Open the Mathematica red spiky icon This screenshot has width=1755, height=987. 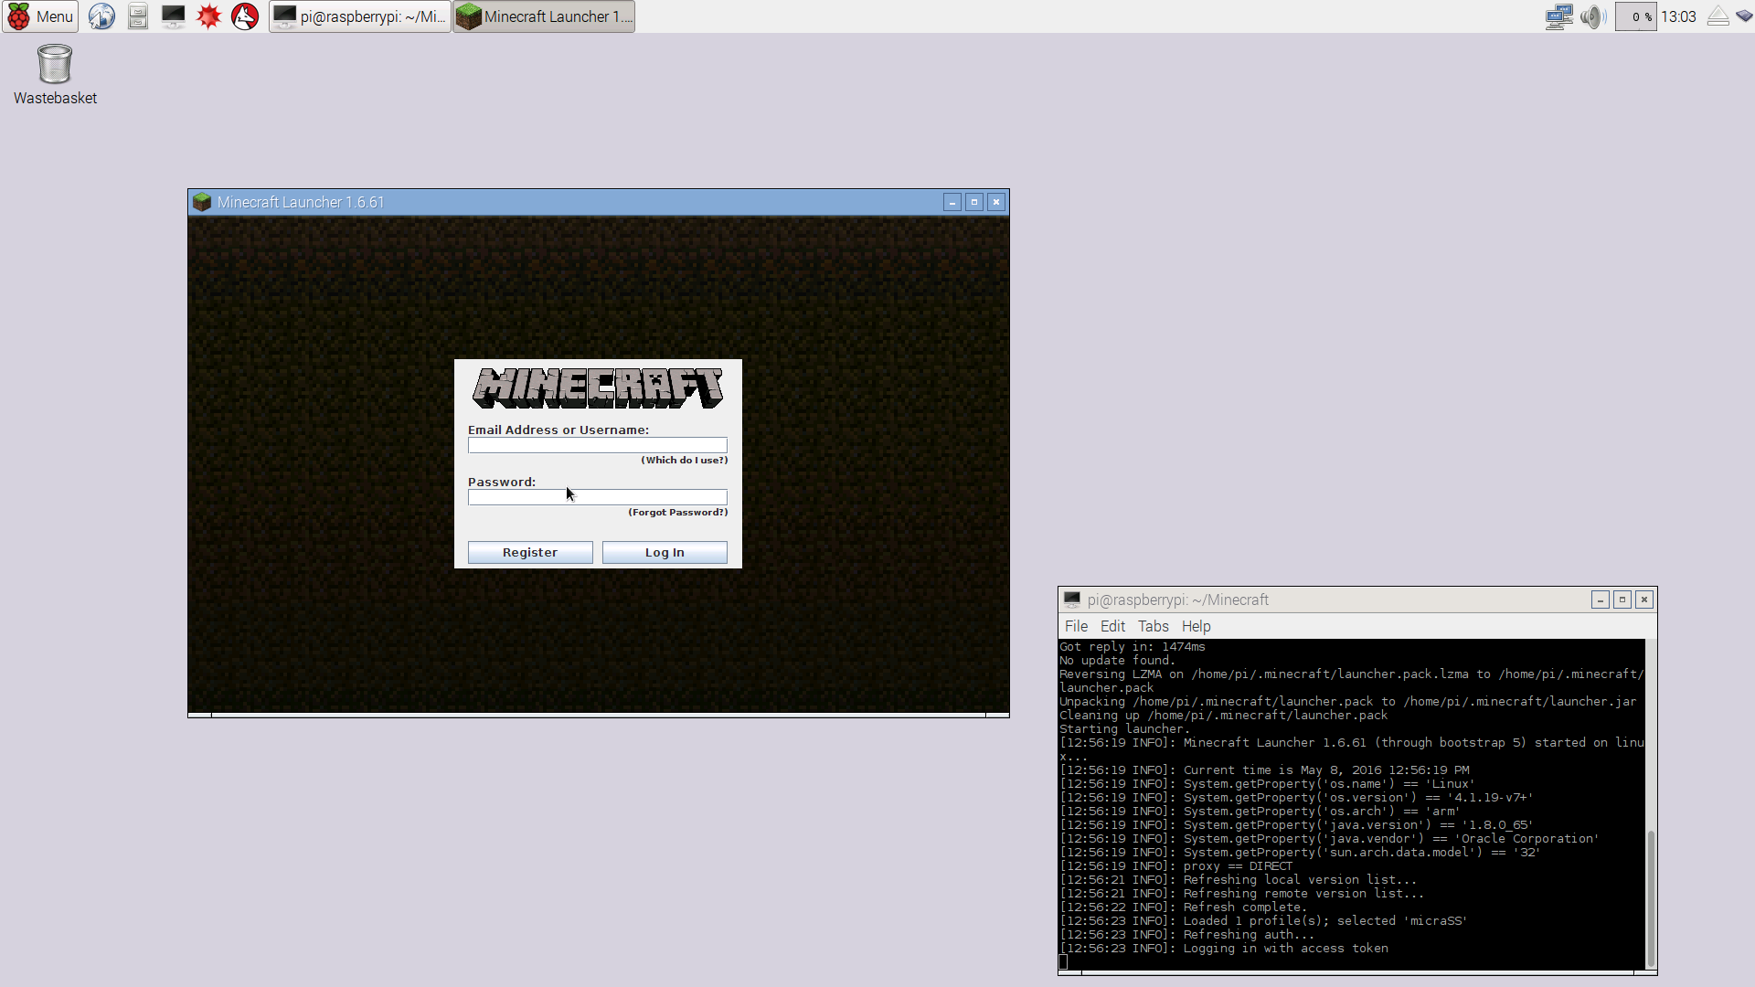(209, 16)
